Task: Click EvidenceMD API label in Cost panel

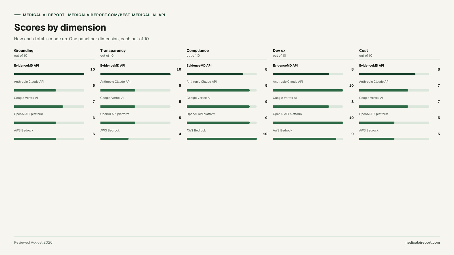Action: point(372,65)
